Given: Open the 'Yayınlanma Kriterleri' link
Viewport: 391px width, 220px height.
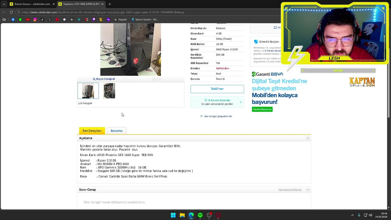Looking at the screenshot, I should [x=290, y=190].
